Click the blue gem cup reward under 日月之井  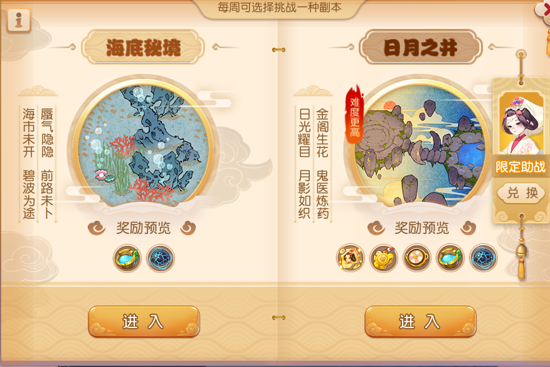pyautogui.click(x=450, y=258)
